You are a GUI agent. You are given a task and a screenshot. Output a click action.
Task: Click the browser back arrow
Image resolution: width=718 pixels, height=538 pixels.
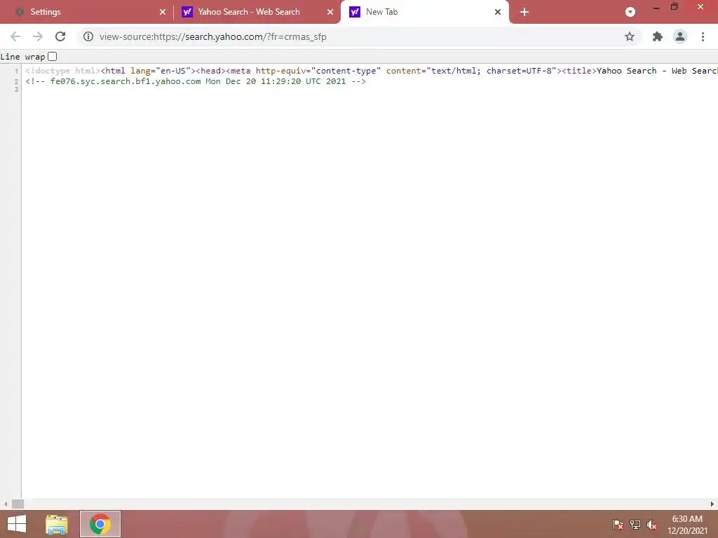tap(15, 36)
